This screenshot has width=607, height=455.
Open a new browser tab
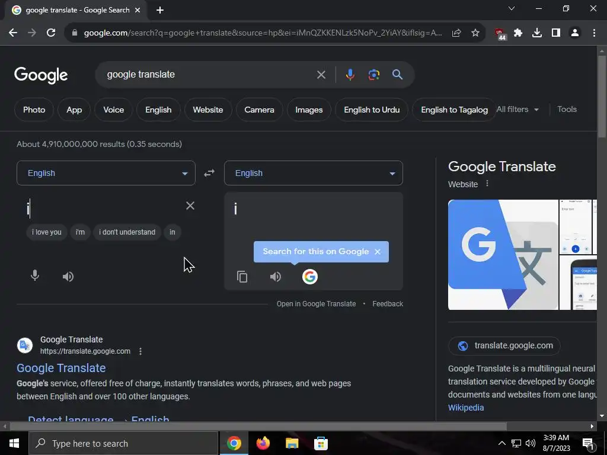coord(160,10)
